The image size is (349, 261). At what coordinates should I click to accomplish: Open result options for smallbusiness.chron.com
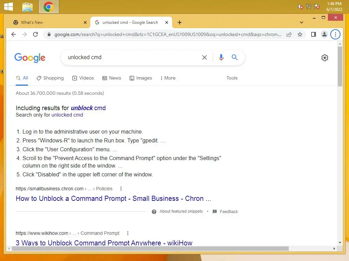[121, 189]
